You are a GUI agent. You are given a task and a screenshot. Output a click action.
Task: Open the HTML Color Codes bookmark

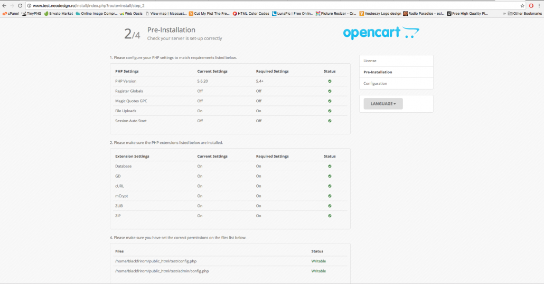[x=251, y=13]
